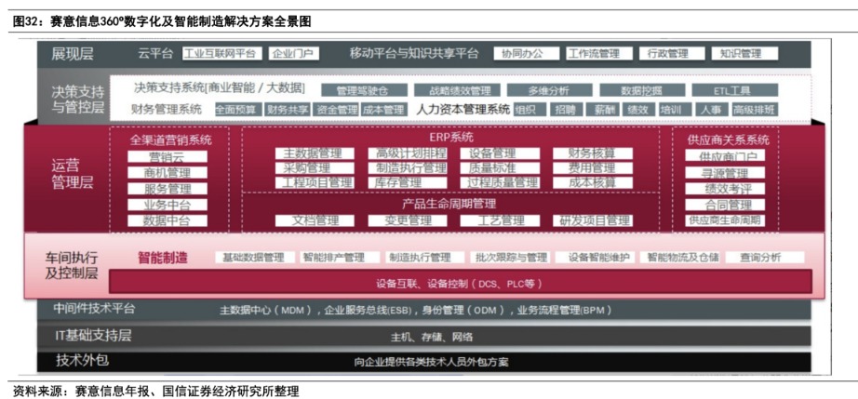Select the 企业门户 box
This screenshot has width=858, height=399.
coord(292,54)
